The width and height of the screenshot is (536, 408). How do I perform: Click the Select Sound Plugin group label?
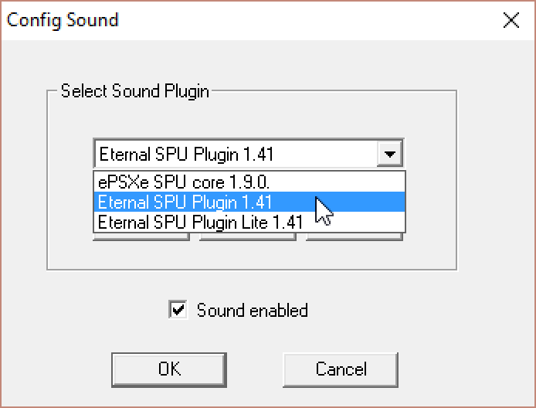pyautogui.click(x=134, y=91)
